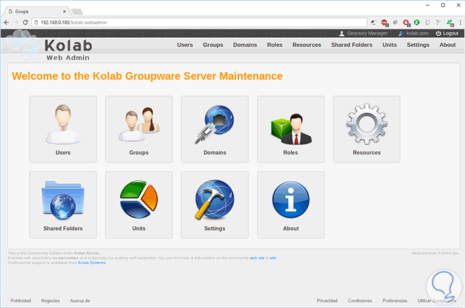Open the wiki link in footer
Image resolution: width=465 pixels, height=308 pixels.
click(x=272, y=258)
